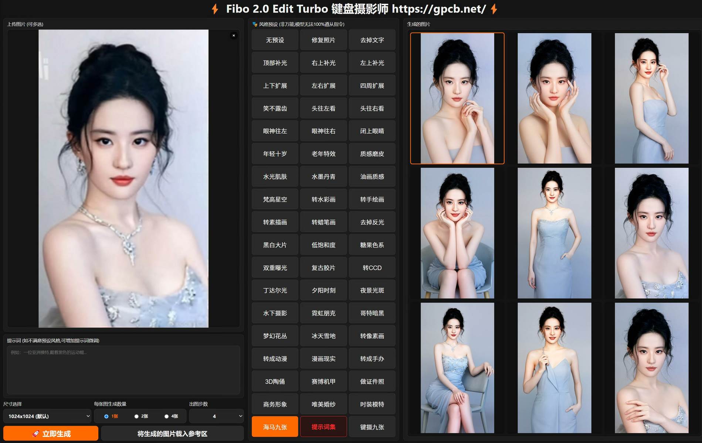Choose the 无预设 preset
Screen dimensions: 702x443
pyautogui.click(x=275, y=40)
